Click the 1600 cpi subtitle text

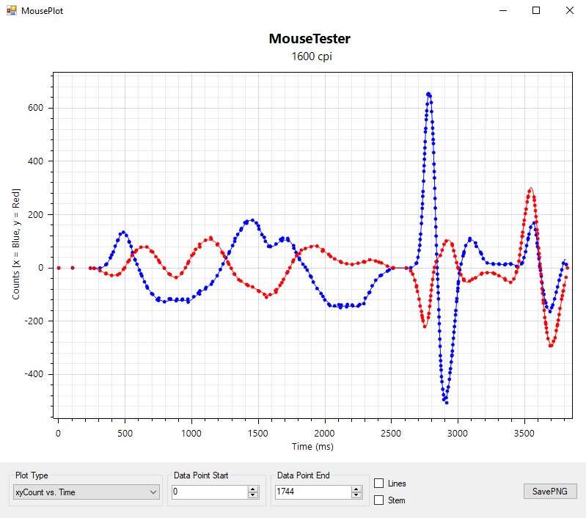312,56
